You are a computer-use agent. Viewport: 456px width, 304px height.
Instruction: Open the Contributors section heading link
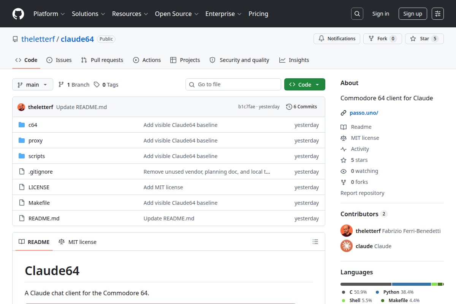click(x=364, y=214)
